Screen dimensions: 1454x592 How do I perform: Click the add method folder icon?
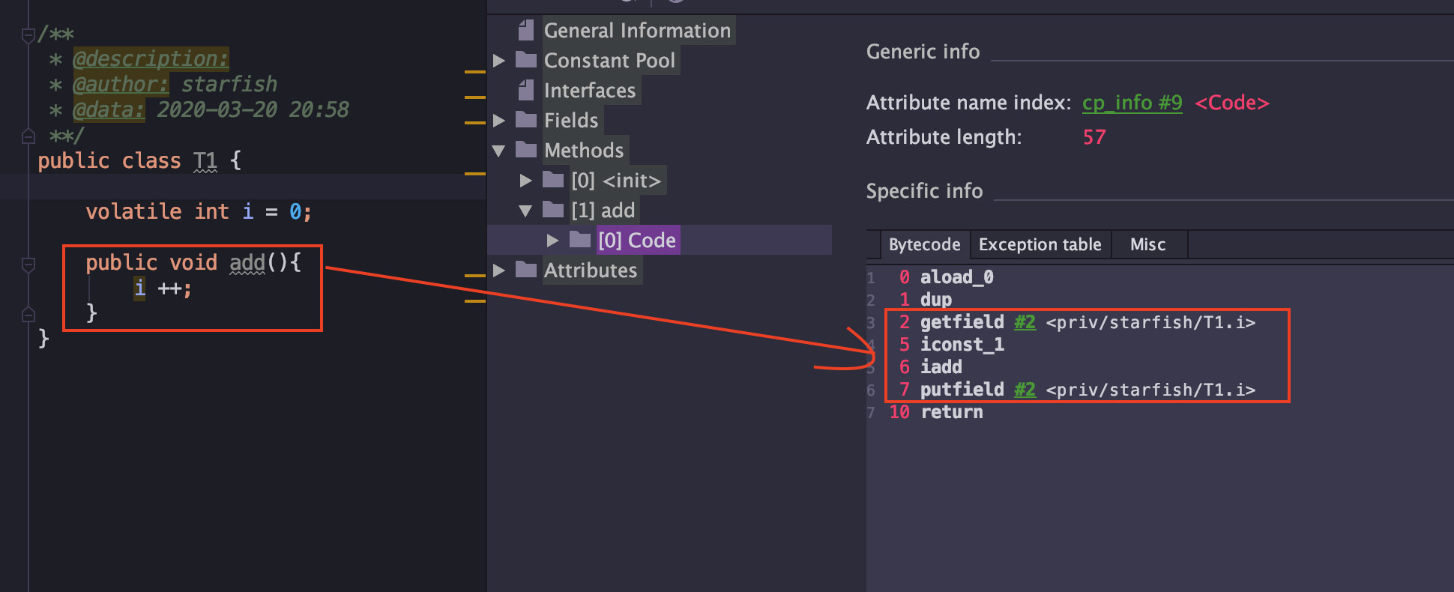[553, 210]
